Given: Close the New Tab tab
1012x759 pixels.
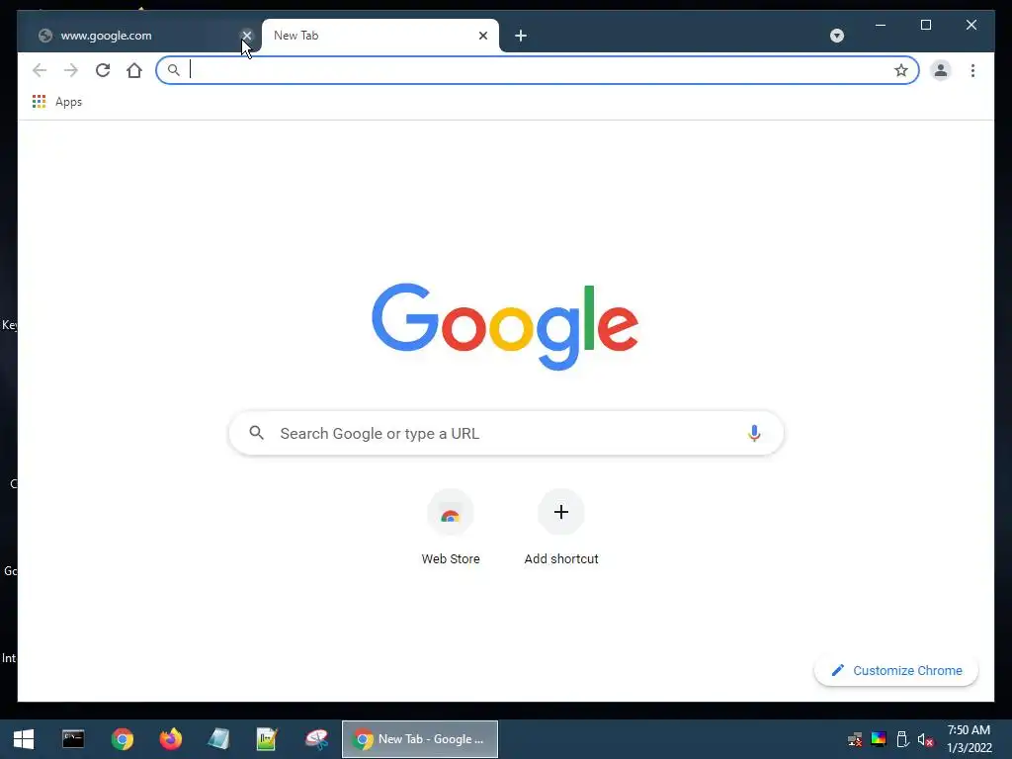Looking at the screenshot, I should point(482,36).
